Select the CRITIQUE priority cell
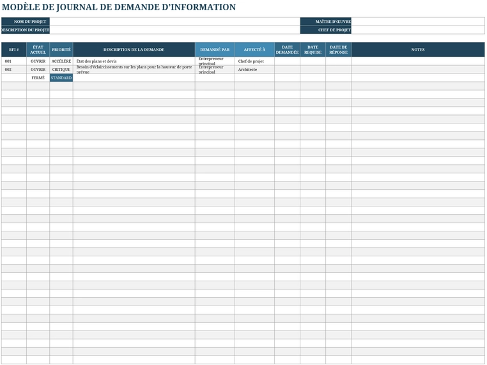 (x=61, y=70)
